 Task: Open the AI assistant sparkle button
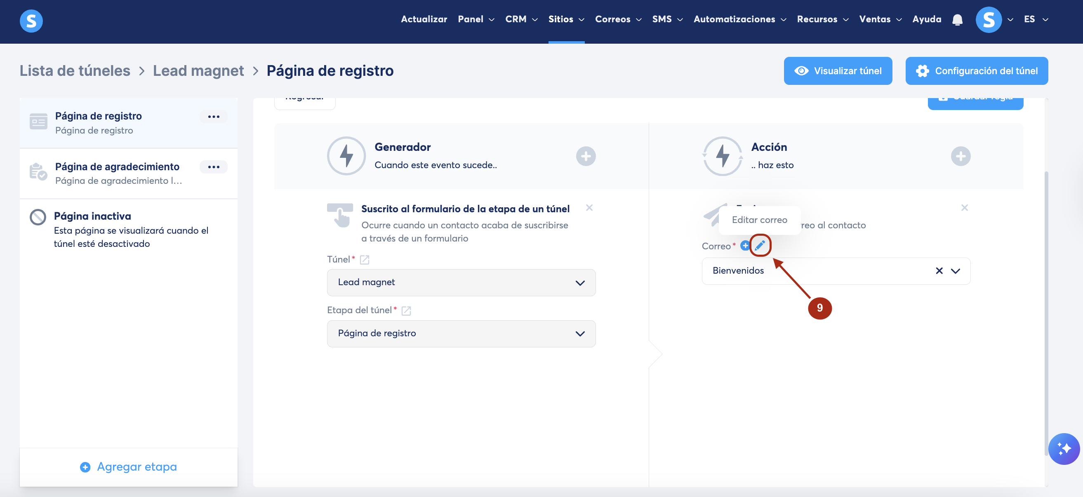[1064, 449]
